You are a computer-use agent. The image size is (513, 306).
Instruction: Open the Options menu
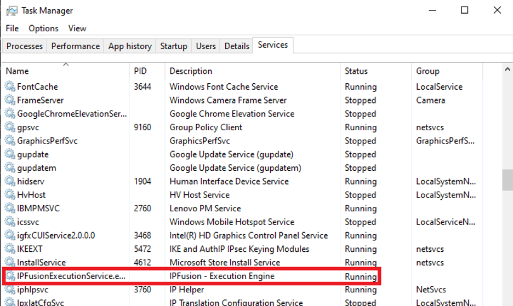click(x=43, y=28)
